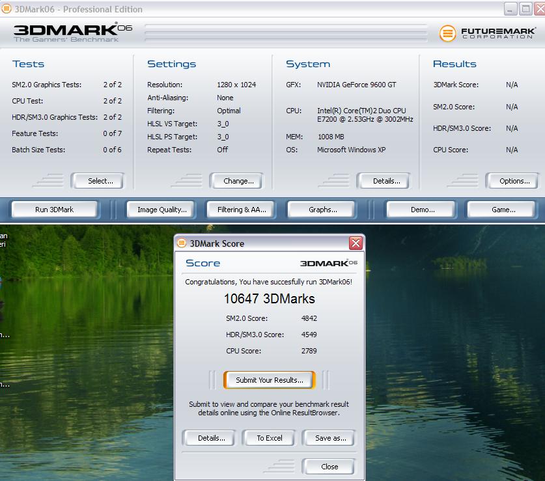545x481 pixels.
Task: Click Submit Your Results... button
Action: pyautogui.click(x=269, y=380)
